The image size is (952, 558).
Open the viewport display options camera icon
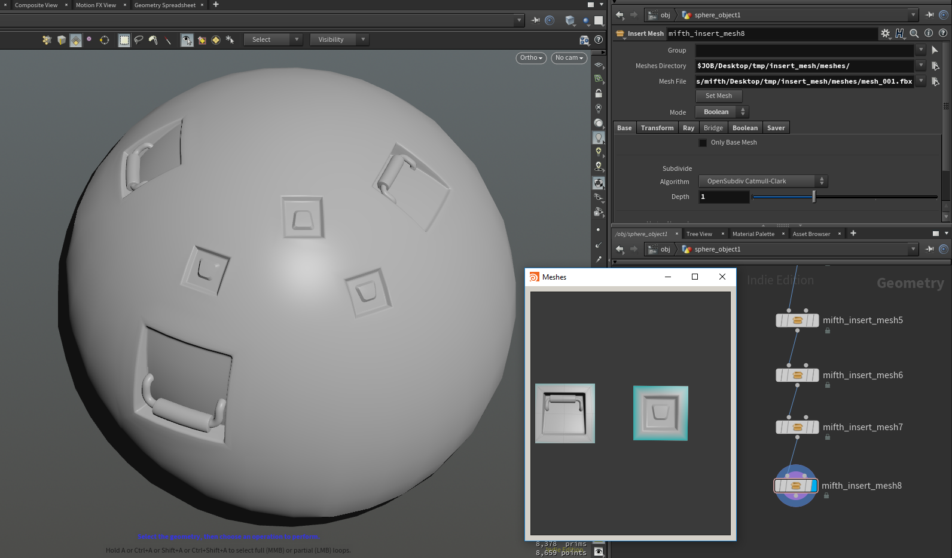584,40
